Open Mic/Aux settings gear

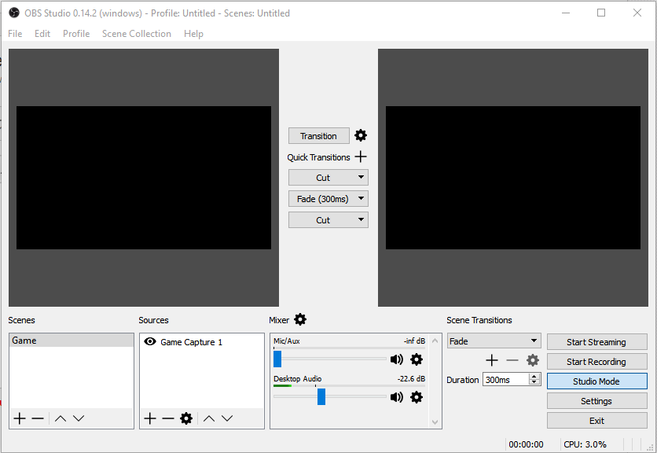click(416, 359)
